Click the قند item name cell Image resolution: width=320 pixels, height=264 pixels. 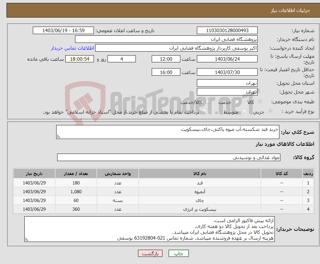pyautogui.click(x=199, y=183)
